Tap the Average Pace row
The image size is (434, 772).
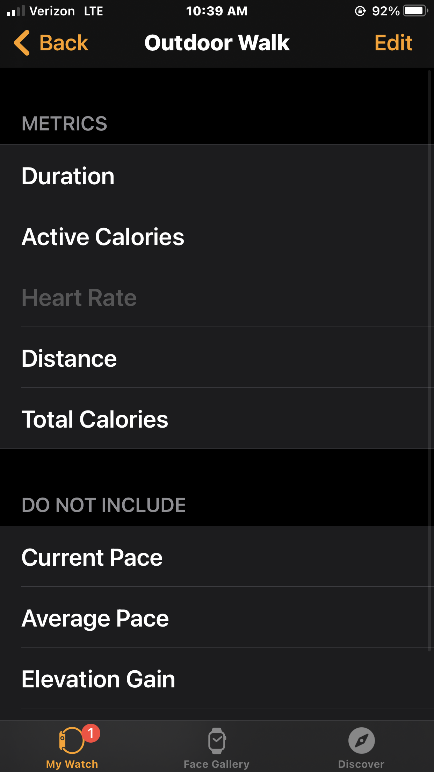tap(217, 617)
